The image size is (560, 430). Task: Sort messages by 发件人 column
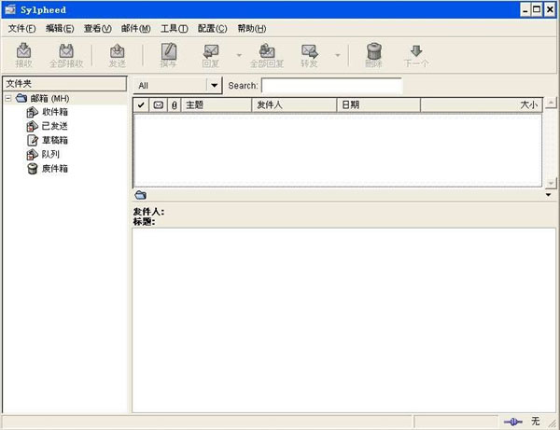[294, 104]
